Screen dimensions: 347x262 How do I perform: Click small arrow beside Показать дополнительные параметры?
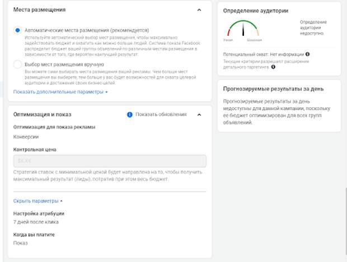(106, 92)
